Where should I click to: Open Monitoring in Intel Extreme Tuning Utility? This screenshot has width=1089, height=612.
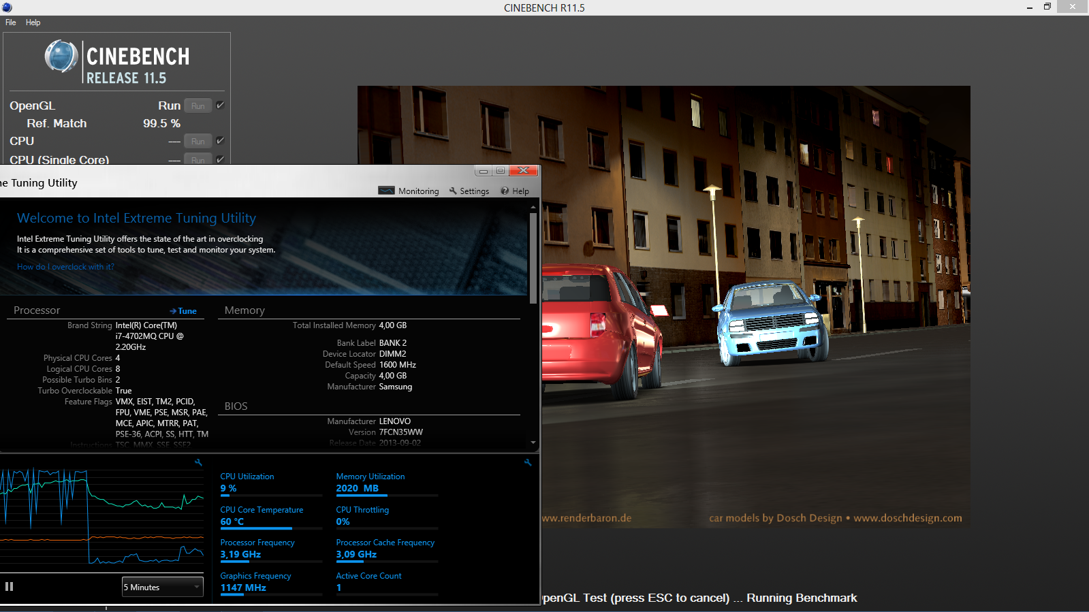[x=409, y=191]
